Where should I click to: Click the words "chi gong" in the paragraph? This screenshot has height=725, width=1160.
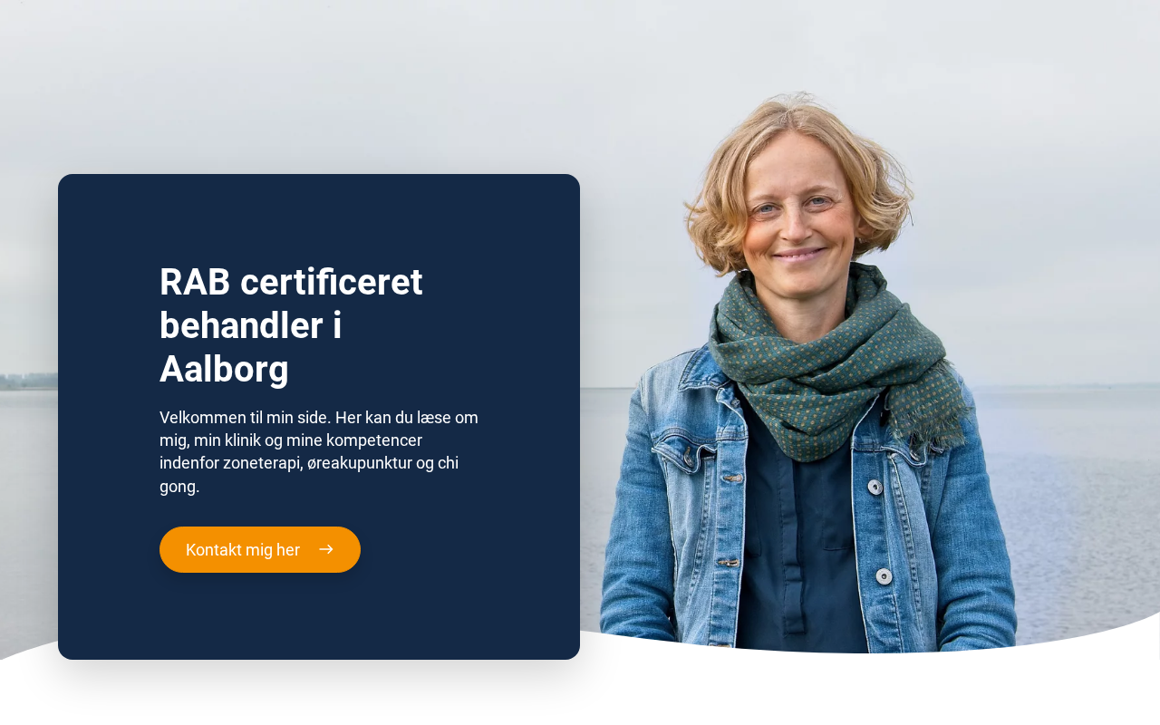coord(309,475)
